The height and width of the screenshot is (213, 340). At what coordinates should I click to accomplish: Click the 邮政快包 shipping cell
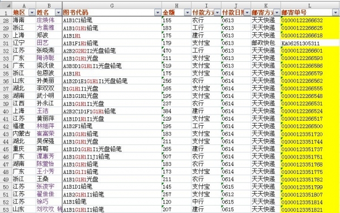click(x=266, y=43)
